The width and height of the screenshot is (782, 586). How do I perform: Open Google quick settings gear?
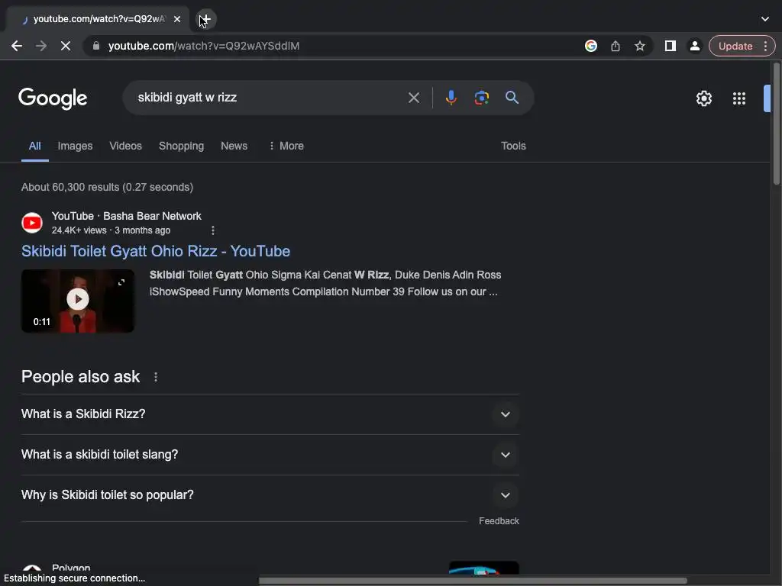tap(703, 98)
